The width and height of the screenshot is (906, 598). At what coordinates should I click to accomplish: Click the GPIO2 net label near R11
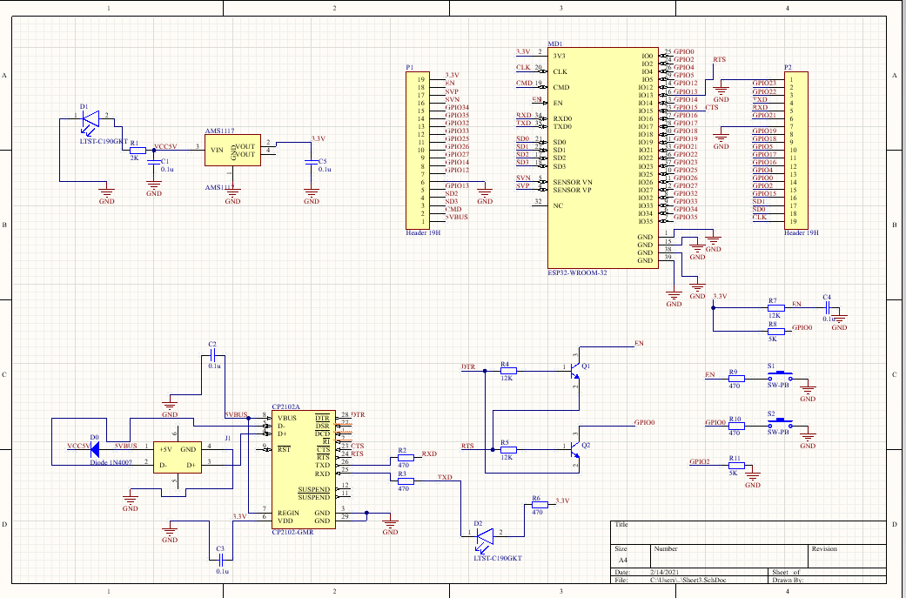(700, 461)
